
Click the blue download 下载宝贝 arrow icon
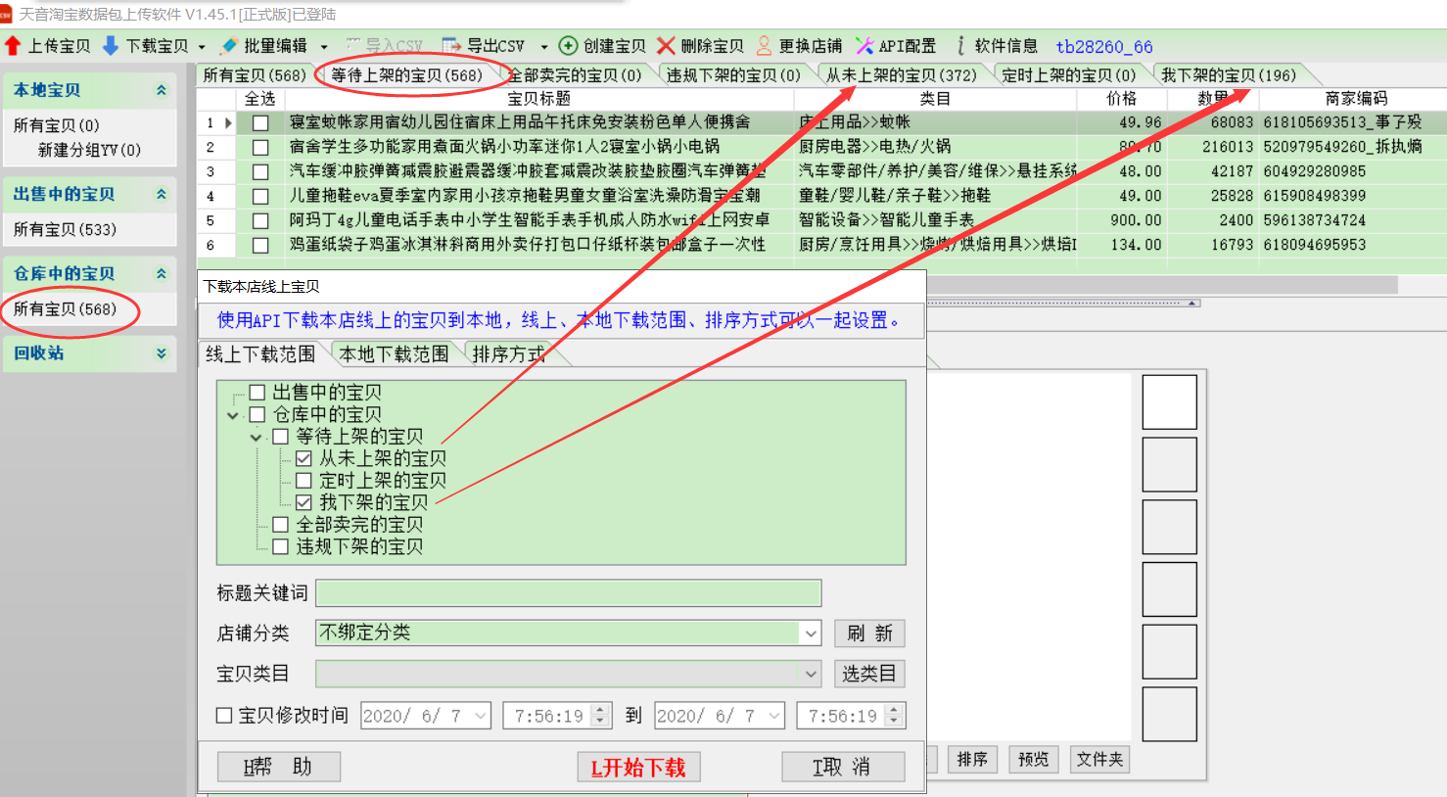[111, 46]
